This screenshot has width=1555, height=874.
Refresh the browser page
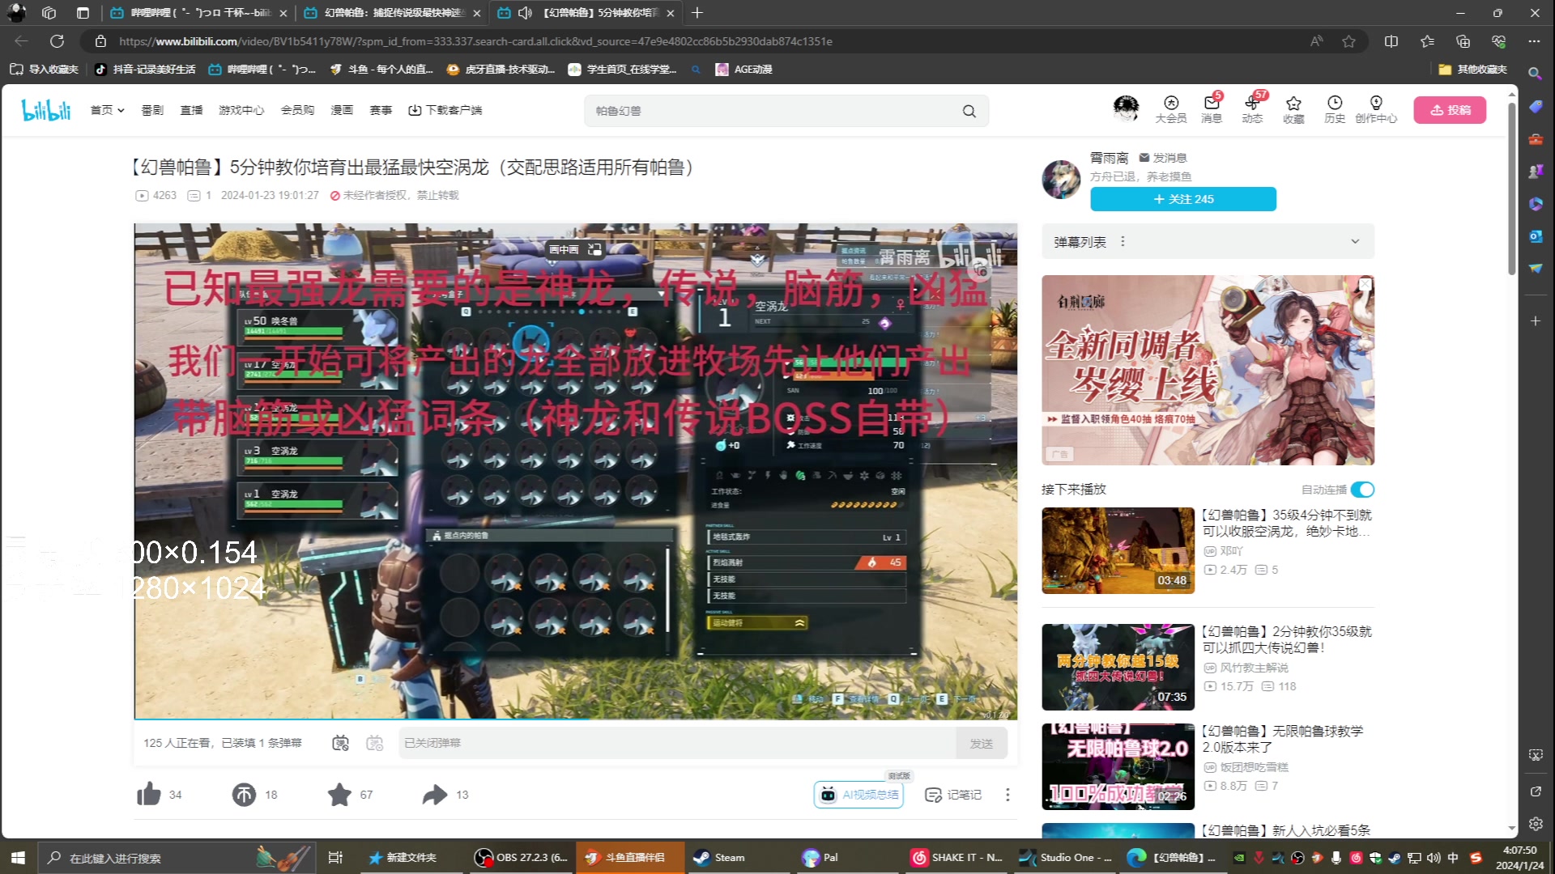57,41
